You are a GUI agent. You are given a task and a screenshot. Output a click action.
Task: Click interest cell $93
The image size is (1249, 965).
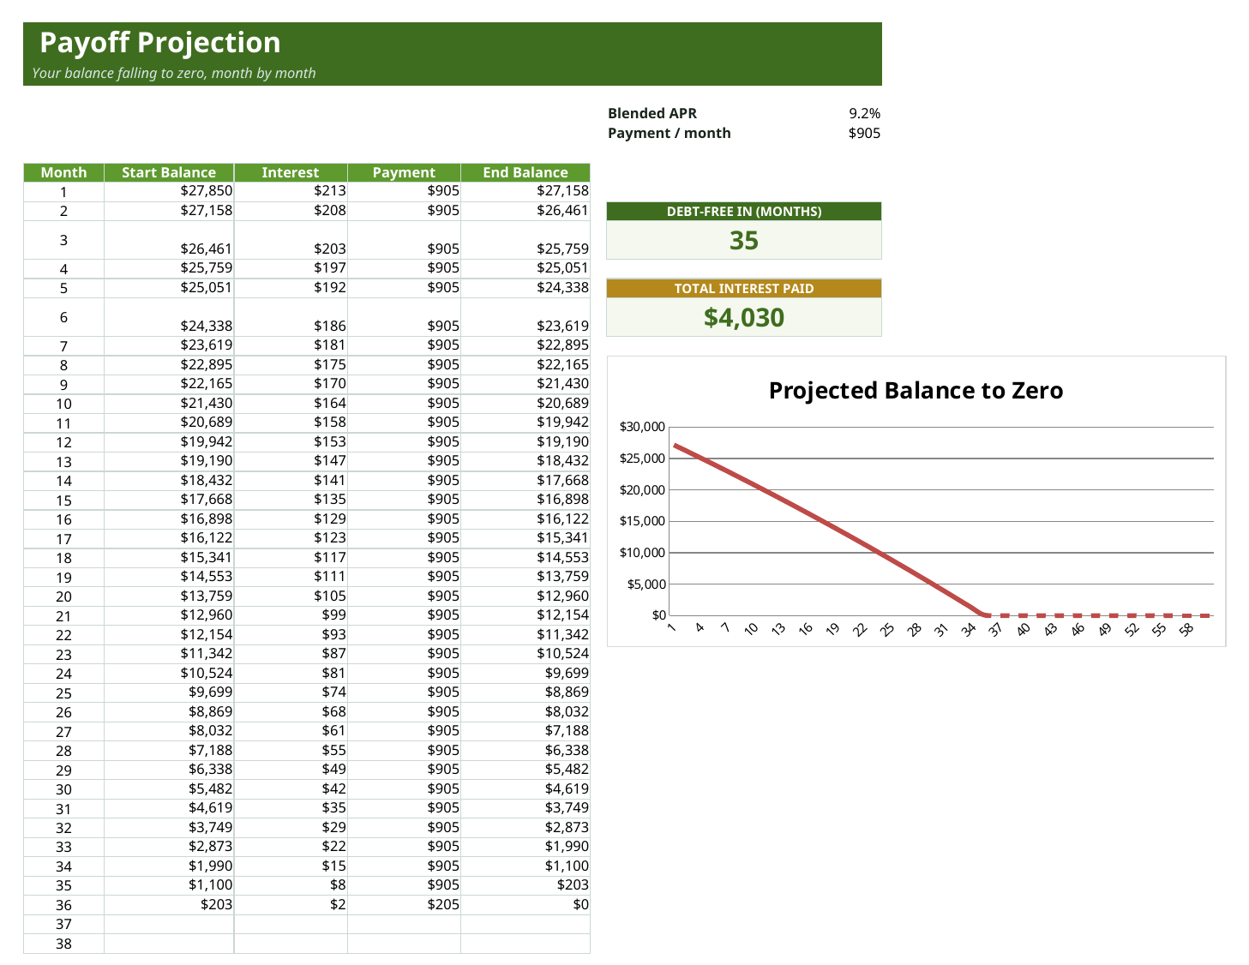291,635
